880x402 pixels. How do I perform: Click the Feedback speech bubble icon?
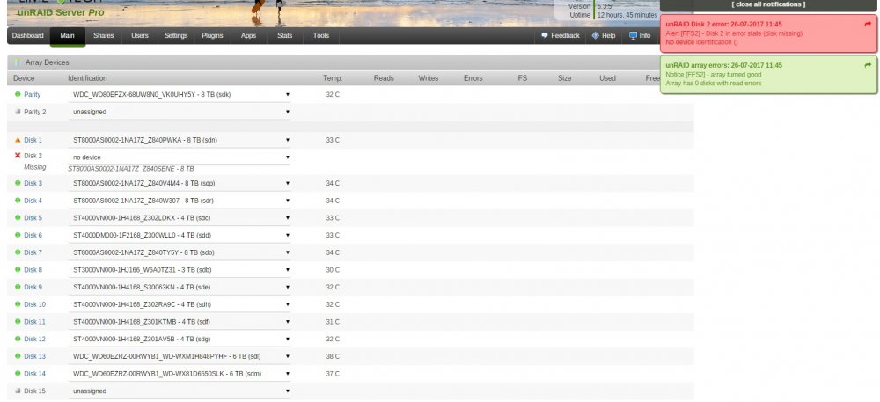544,35
